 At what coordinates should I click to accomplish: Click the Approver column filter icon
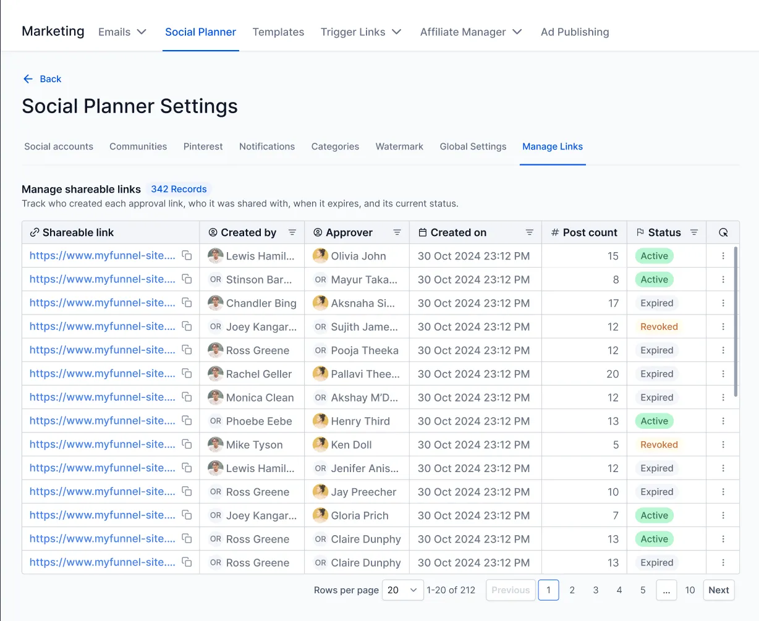coord(397,233)
